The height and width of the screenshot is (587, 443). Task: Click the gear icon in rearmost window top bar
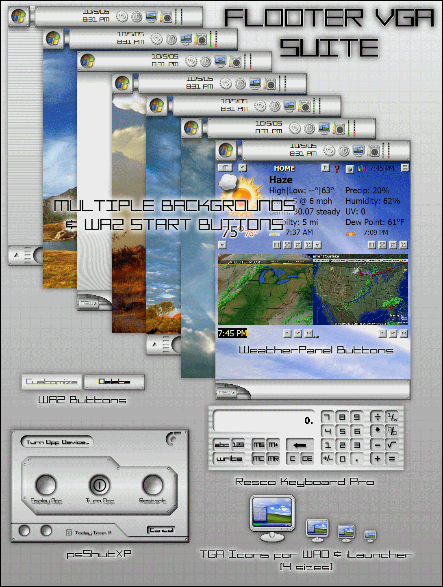122,17
